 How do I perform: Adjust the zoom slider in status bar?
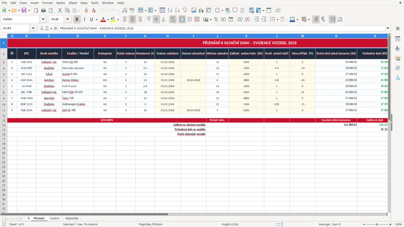(x=377, y=224)
